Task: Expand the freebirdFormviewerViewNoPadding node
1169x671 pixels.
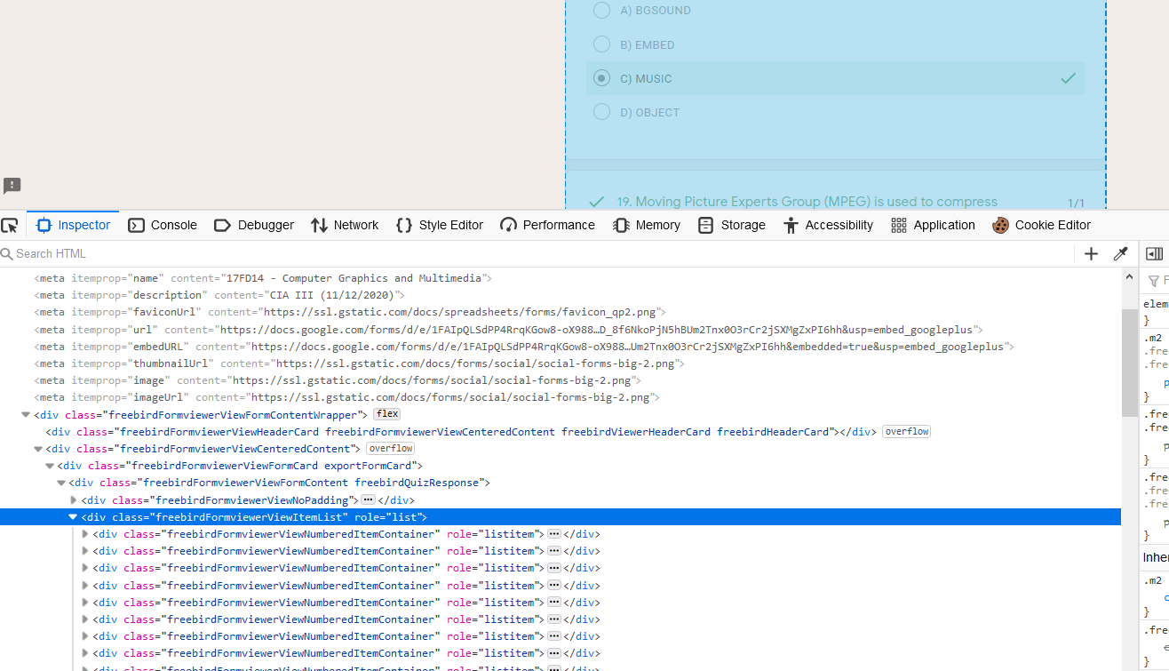Action: (x=74, y=500)
